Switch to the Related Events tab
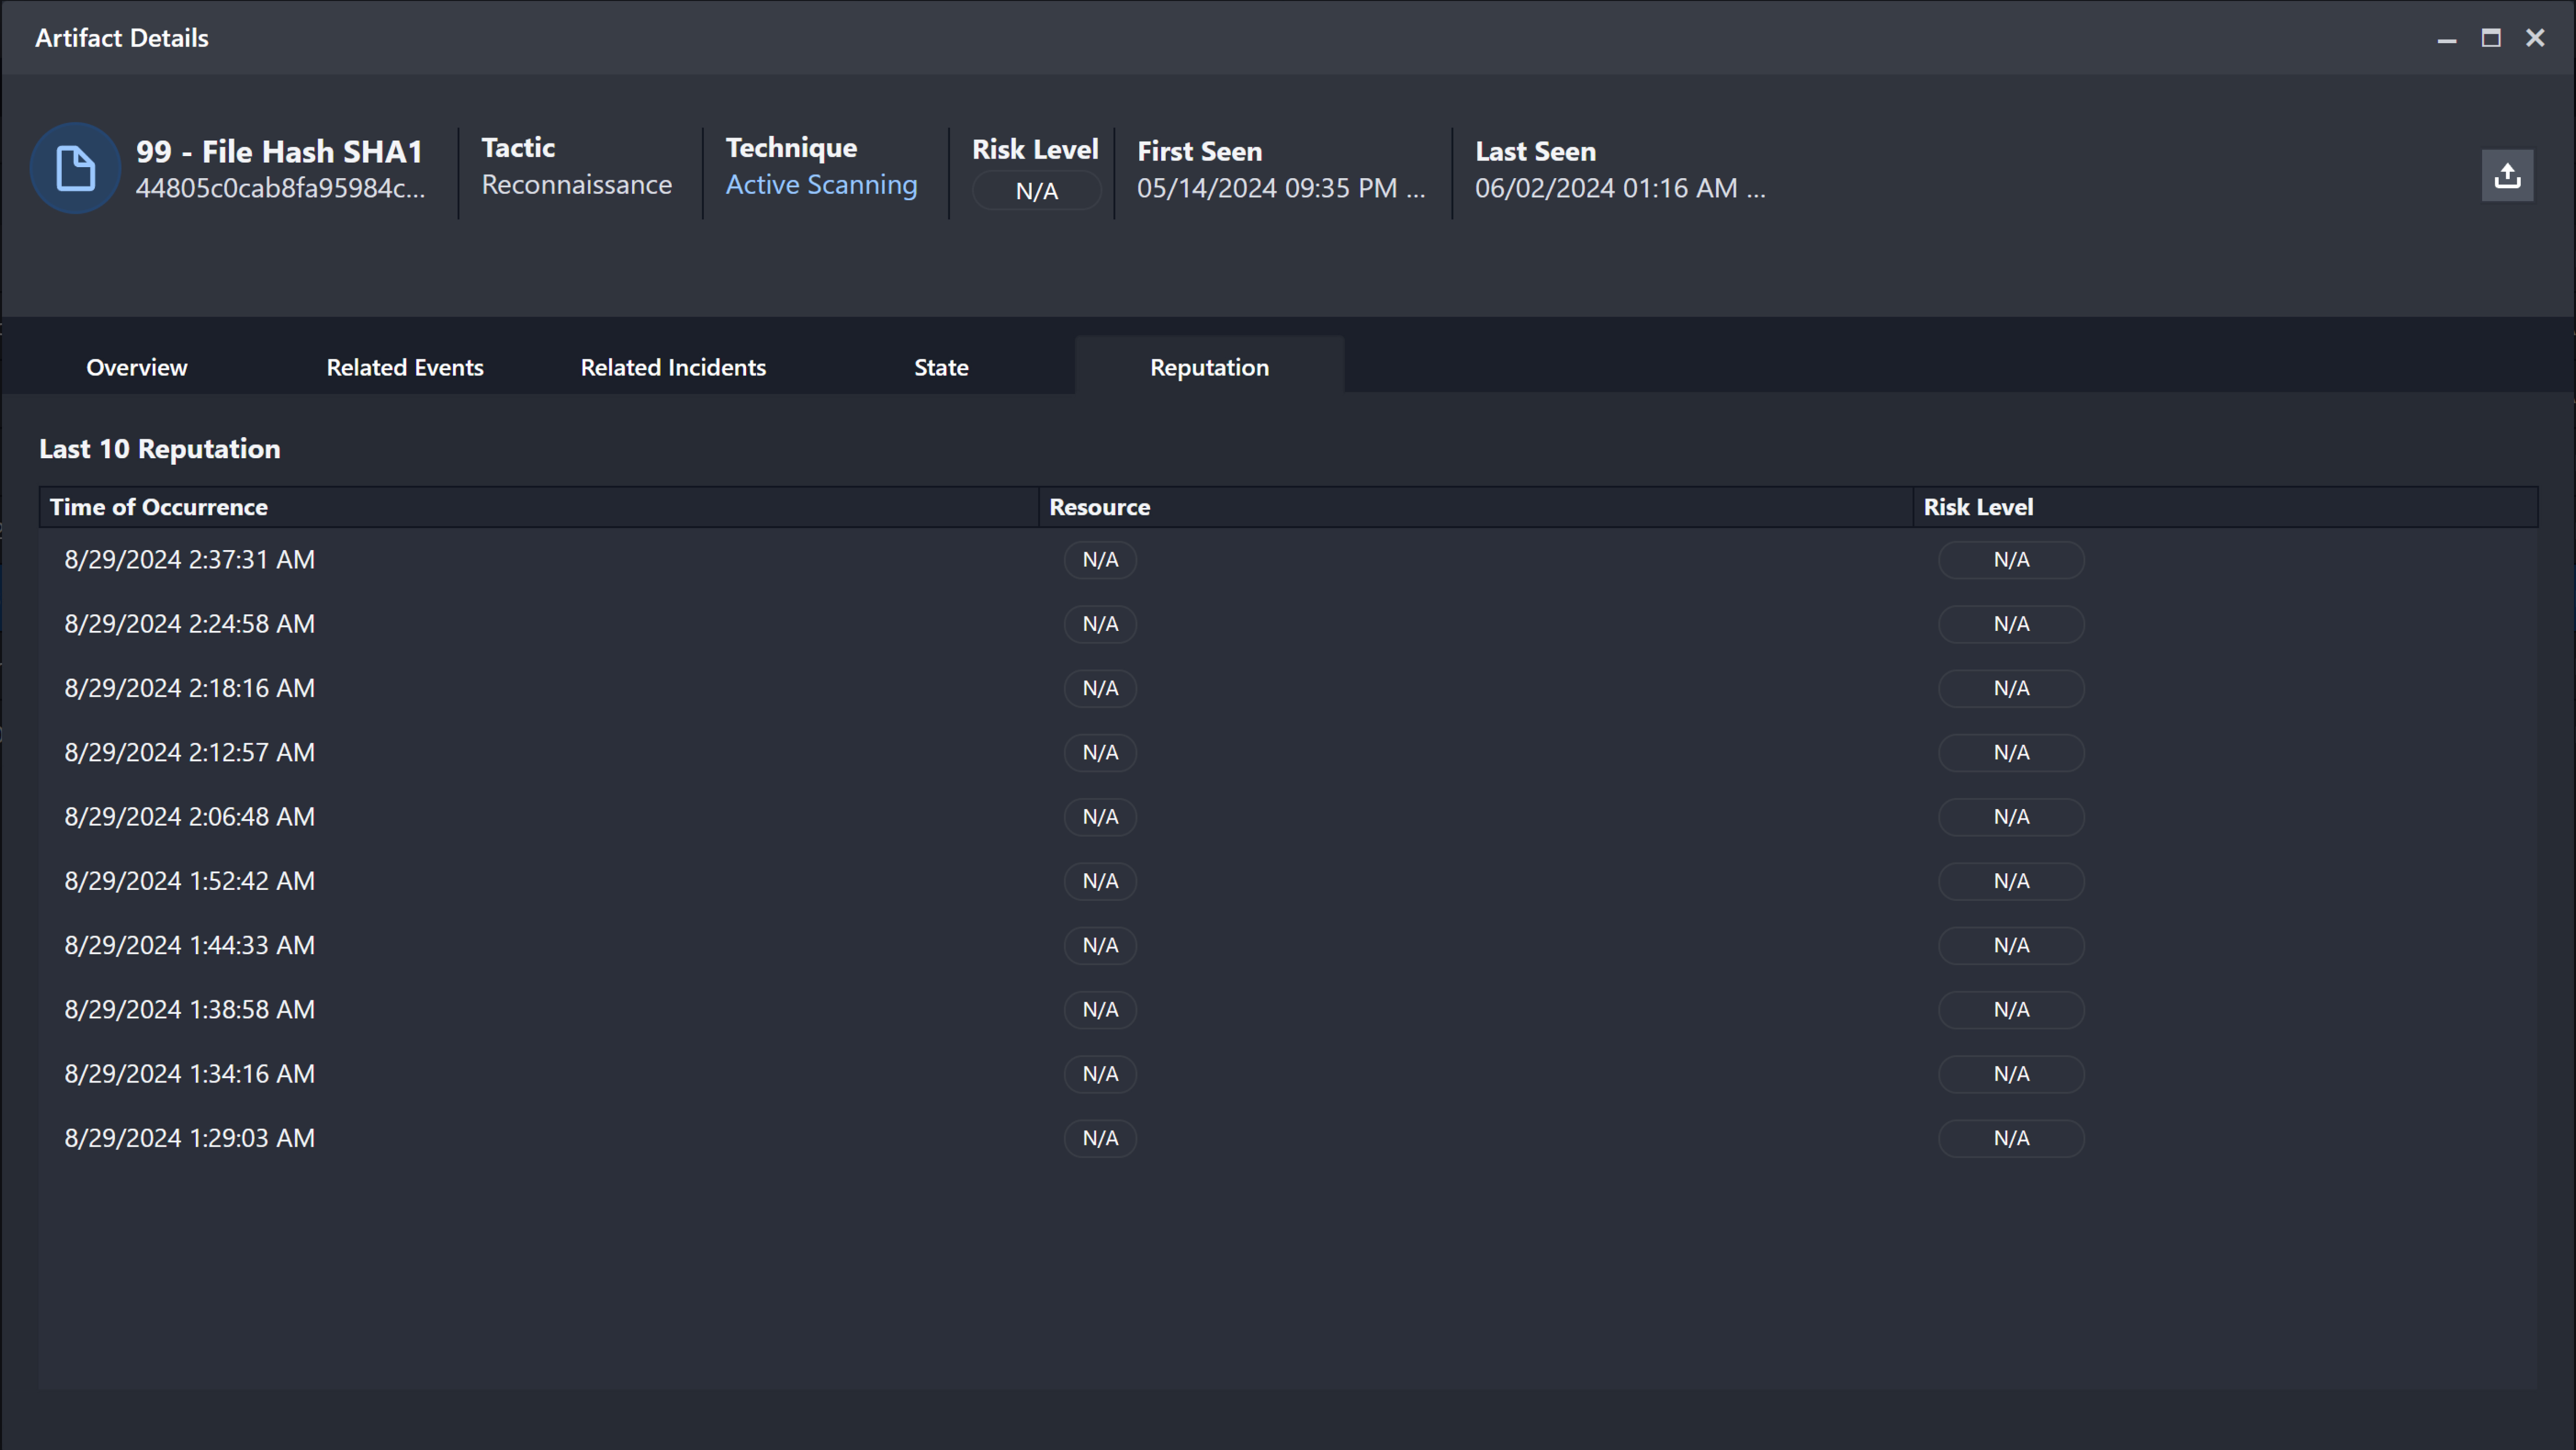This screenshot has height=1450, width=2576. (405, 367)
